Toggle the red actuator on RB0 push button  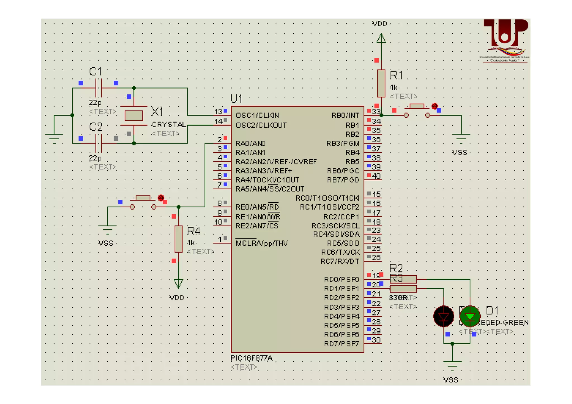coord(435,106)
